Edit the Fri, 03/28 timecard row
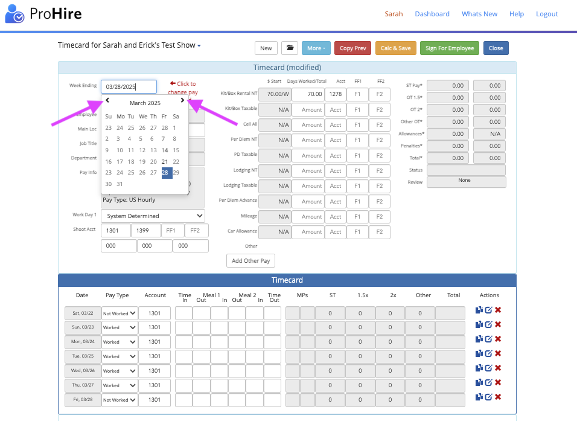Viewport: 577px width, 421px height. point(488,397)
